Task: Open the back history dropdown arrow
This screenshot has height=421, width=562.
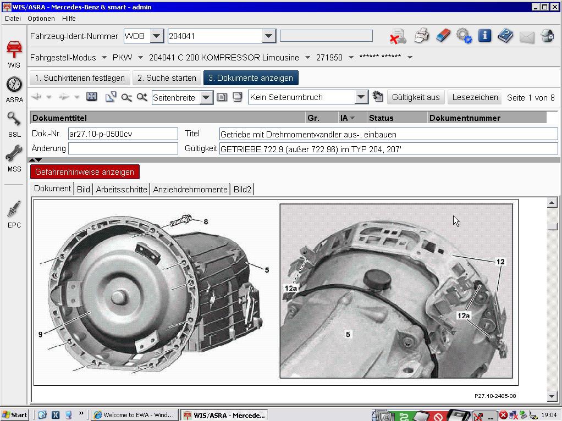Action: pyautogui.click(x=49, y=97)
